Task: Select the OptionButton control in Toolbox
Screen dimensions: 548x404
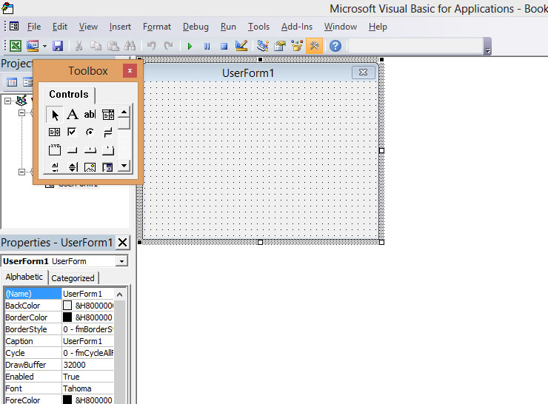Action: coord(90,132)
